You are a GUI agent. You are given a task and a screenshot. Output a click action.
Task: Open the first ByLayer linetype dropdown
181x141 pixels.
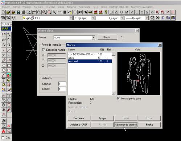[x=122, y=18]
